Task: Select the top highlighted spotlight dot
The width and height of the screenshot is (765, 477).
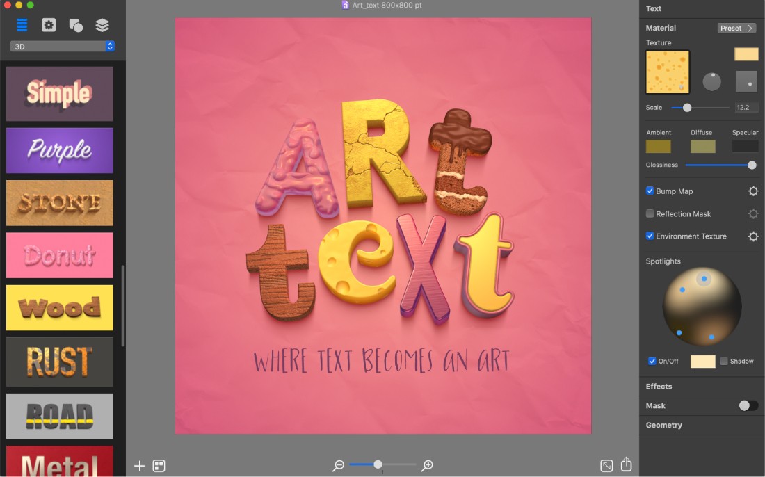Action: coord(704,279)
